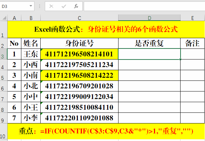
Task: Click the '备注' cell in 王东's row
Action: pos(193,54)
